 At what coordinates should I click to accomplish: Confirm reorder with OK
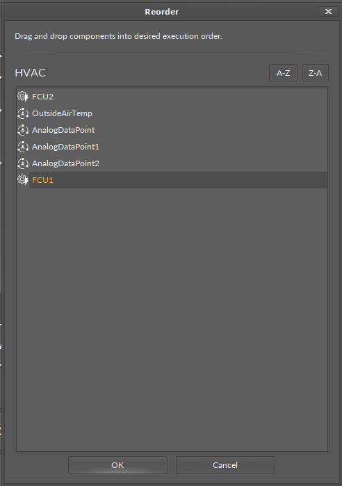tap(117, 465)
